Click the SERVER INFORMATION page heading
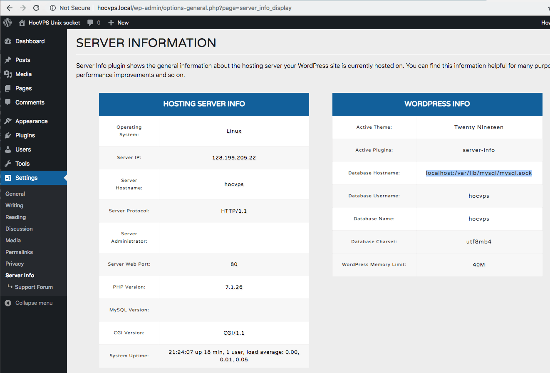 coord(146,43)
